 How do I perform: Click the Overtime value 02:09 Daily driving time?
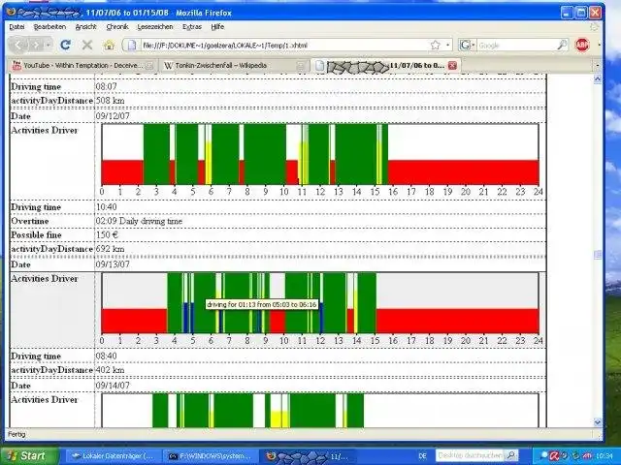139,221
